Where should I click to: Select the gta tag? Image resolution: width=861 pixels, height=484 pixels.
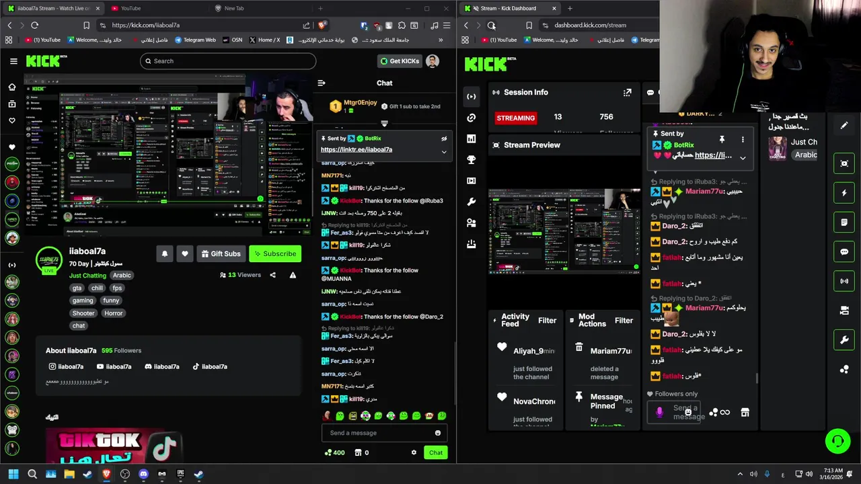click(77, 288)
